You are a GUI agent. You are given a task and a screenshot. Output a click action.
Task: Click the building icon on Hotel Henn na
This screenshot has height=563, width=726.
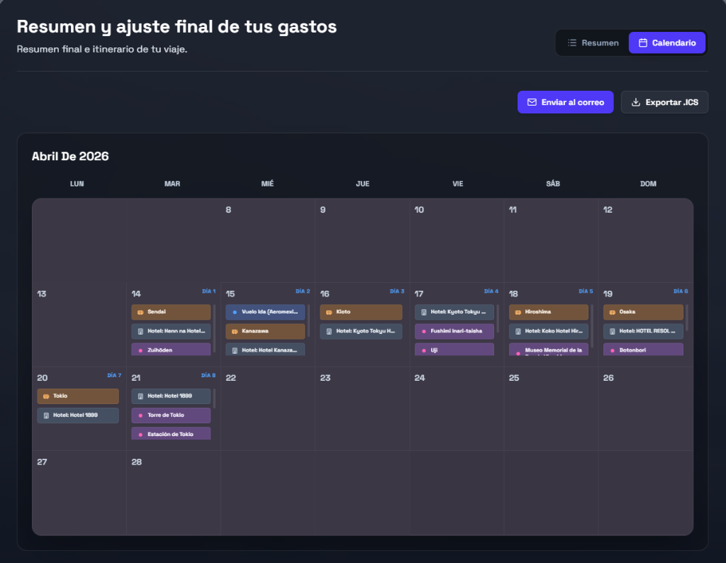pos(140,331)
